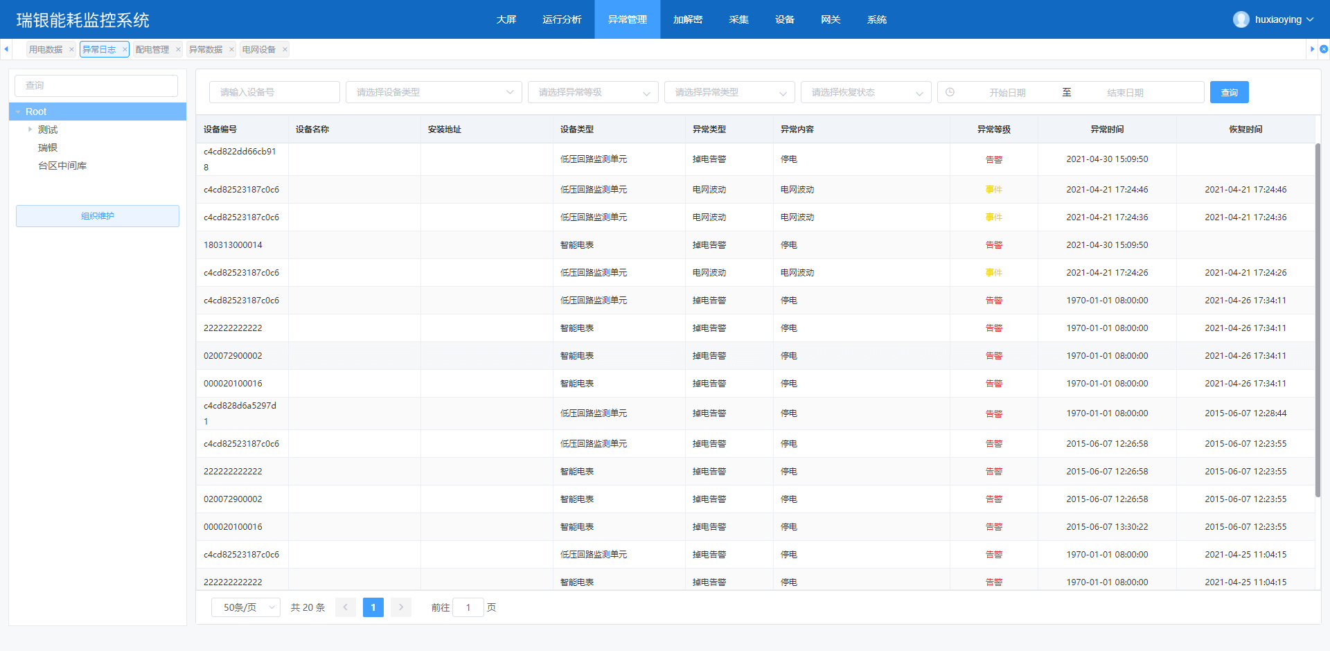Image resolution: width=1330 pixels, height=651 pixels.
Task: Click recovery time 2015-06-07 12:28:44 cell
Action: pos(1245,413)
